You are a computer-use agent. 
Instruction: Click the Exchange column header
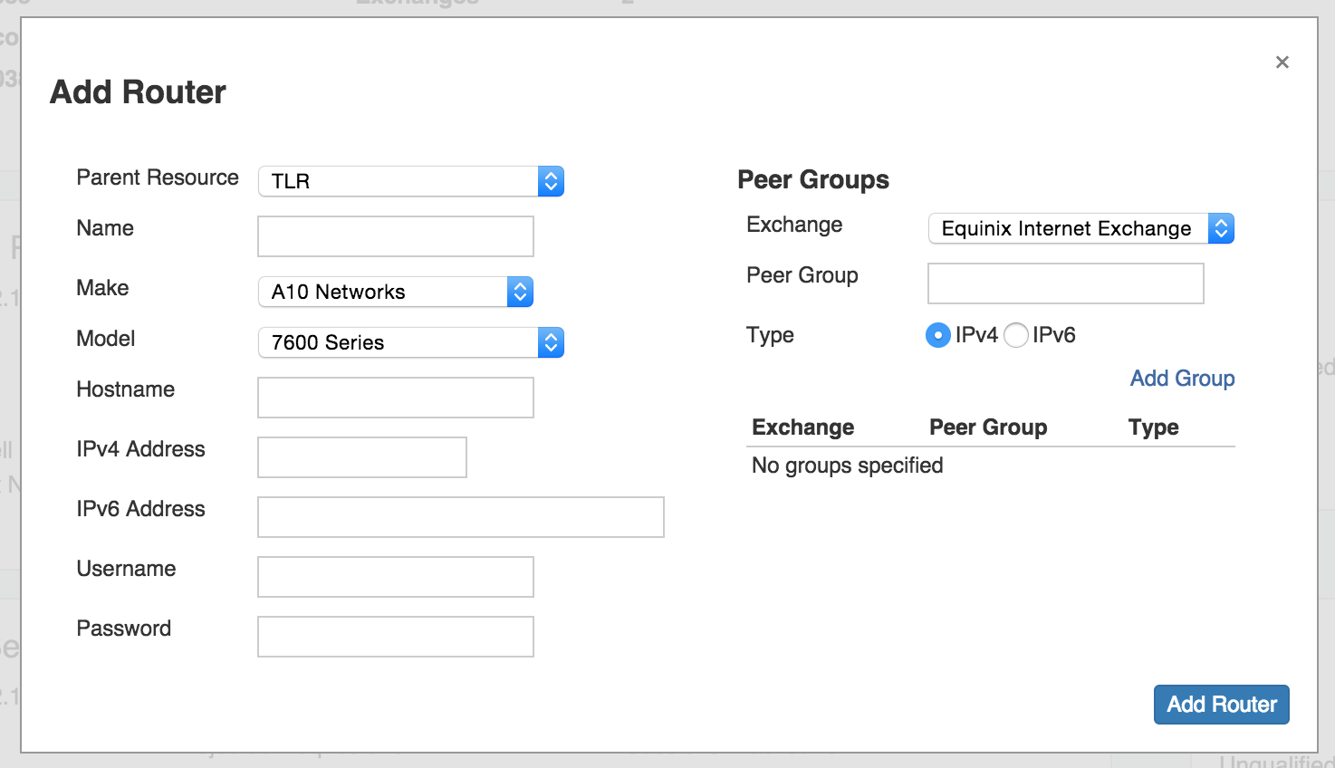coord(803,427)
